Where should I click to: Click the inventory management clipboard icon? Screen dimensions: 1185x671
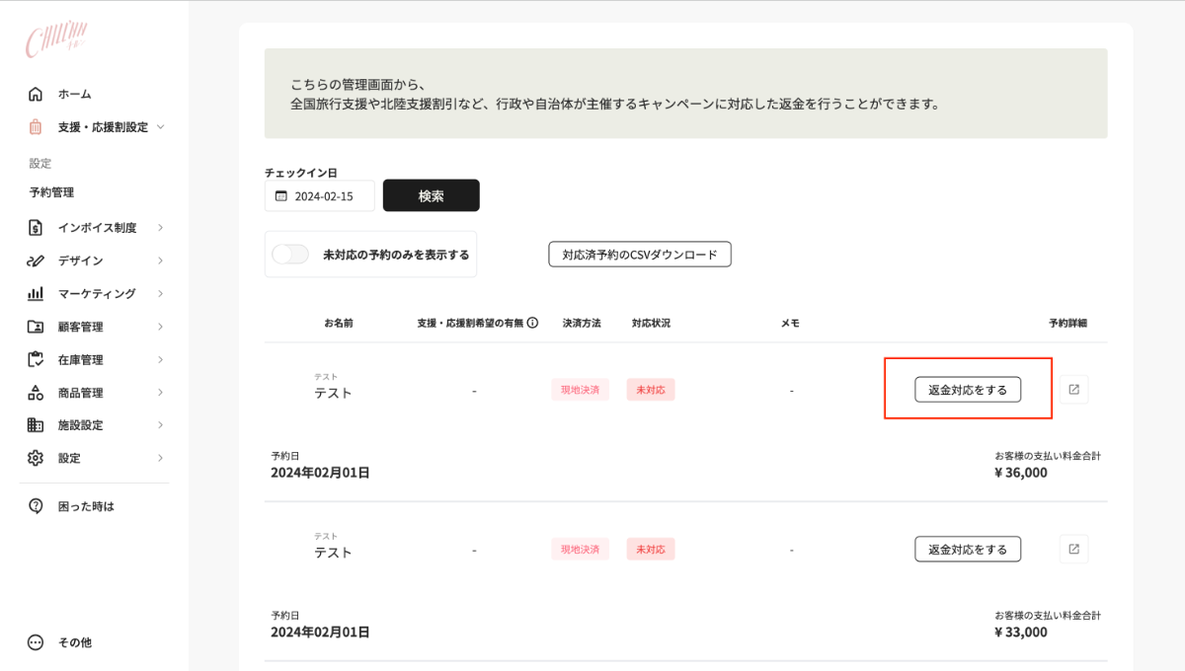coord(36,360)
